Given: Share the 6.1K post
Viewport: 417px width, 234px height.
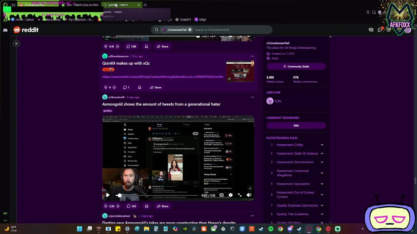Looking at the screenshot, I should pyautogui.click(x=162, y=46).
